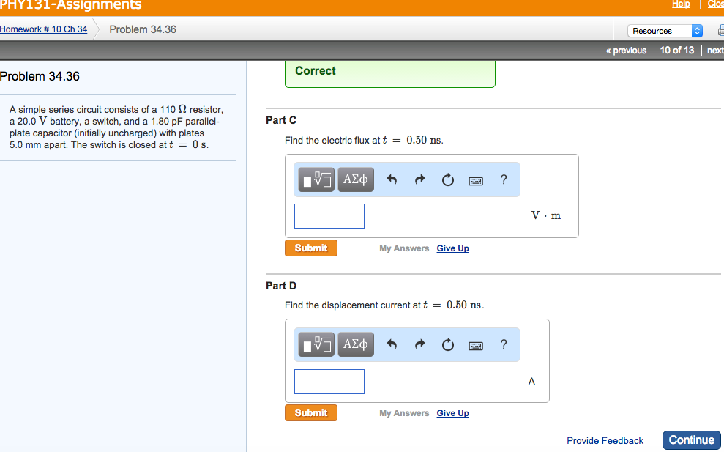Viewport: 724px width, 452px height.
Task: Go back to Homework # 10 Ch 34
Action: [45, 29]
